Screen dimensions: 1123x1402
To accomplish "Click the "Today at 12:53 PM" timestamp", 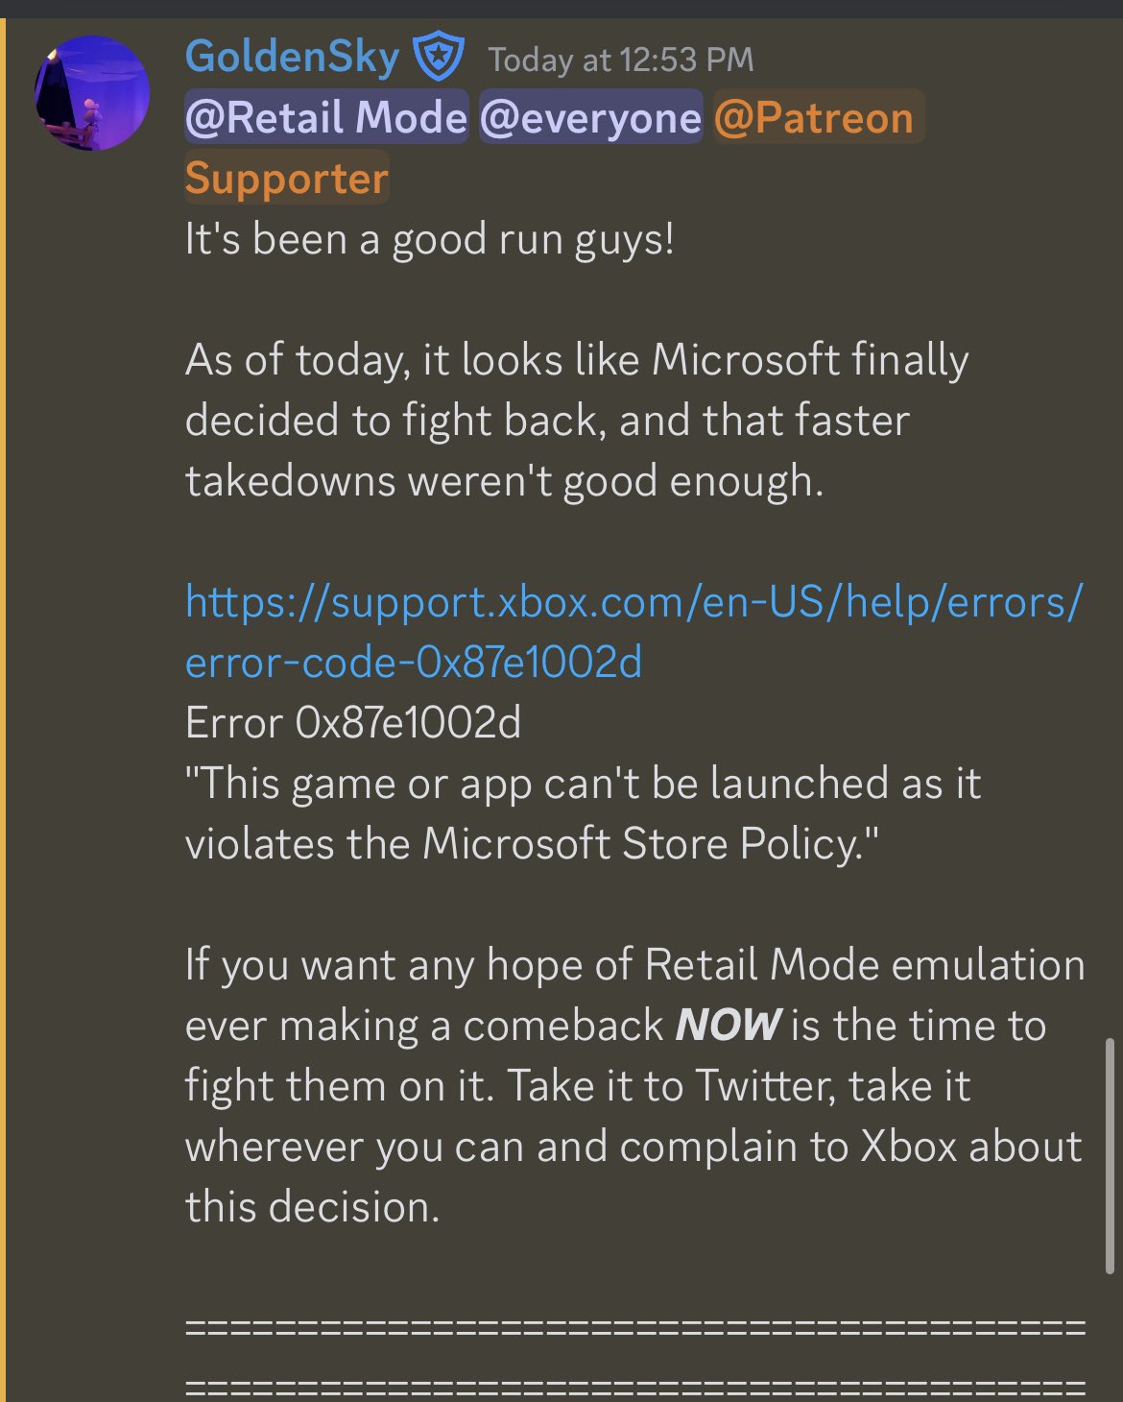I will click(620, 60).
